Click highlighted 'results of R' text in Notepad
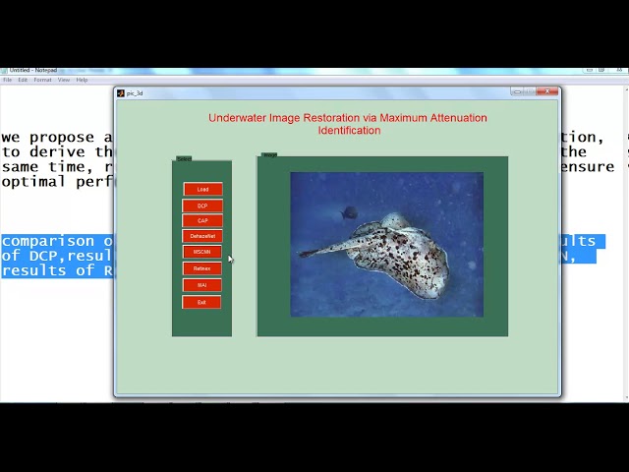Viewport: 629px width, 472px height. click(57, 270)
